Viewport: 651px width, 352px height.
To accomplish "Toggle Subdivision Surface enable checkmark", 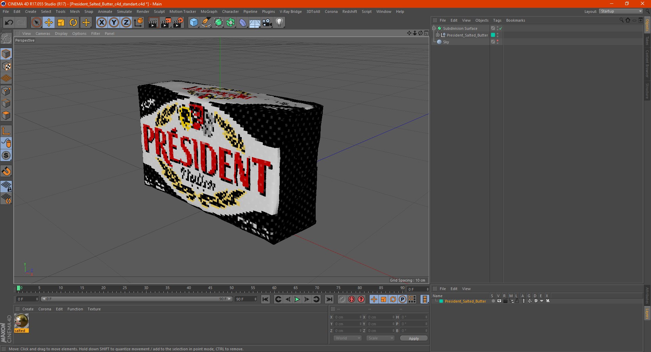I will point(500,28).
